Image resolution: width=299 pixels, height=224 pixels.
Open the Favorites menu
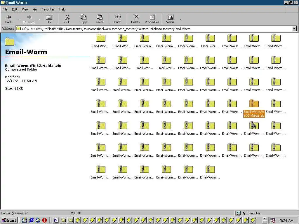pyautogui.click(x=48, y=9)
